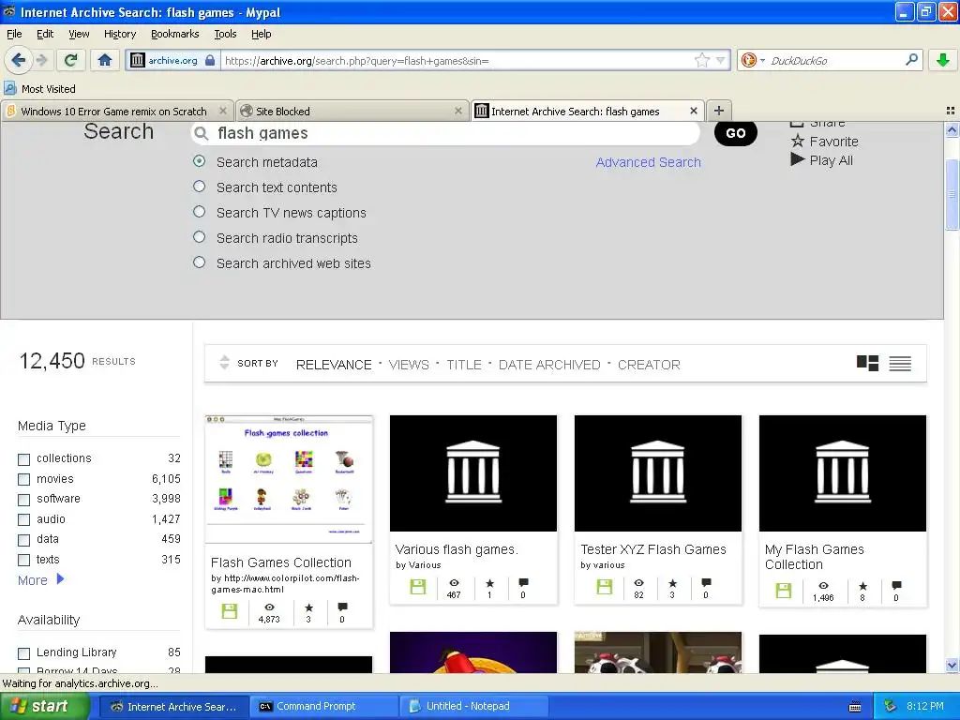Open the tab list grid icon
960x720 pixels.
(951, 111)
